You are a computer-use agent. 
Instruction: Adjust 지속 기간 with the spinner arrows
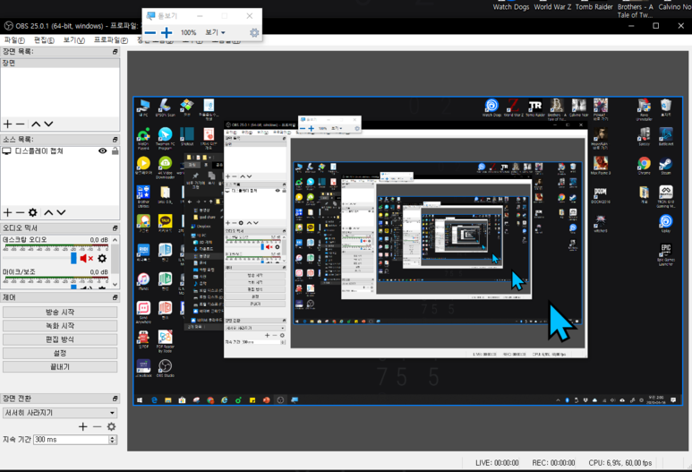pyautogui.click(x=113, y=440)
